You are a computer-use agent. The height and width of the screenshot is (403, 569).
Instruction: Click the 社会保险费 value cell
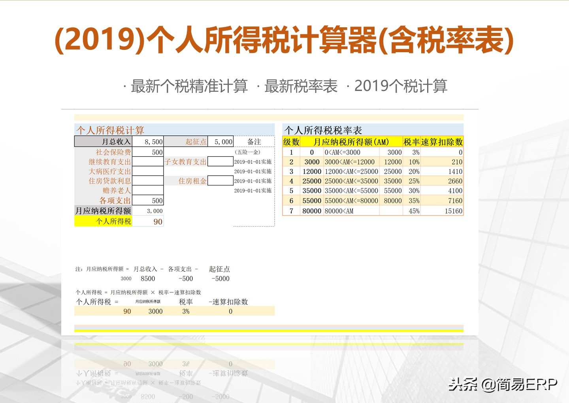[148, 152]
